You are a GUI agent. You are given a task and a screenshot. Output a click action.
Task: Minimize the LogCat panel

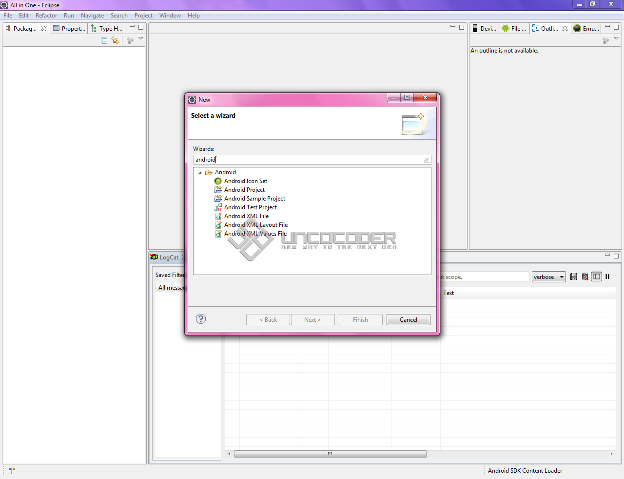tap(607, 255)
